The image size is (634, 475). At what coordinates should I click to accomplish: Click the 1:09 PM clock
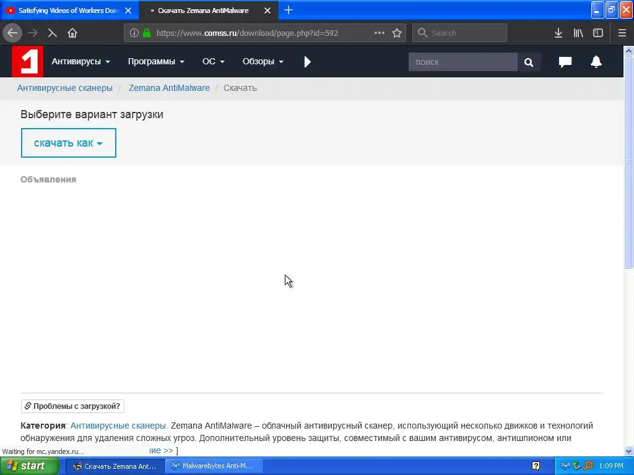tap(611, 466)
